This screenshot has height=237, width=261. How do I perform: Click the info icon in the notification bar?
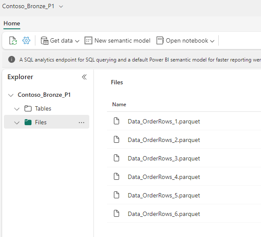12,60
